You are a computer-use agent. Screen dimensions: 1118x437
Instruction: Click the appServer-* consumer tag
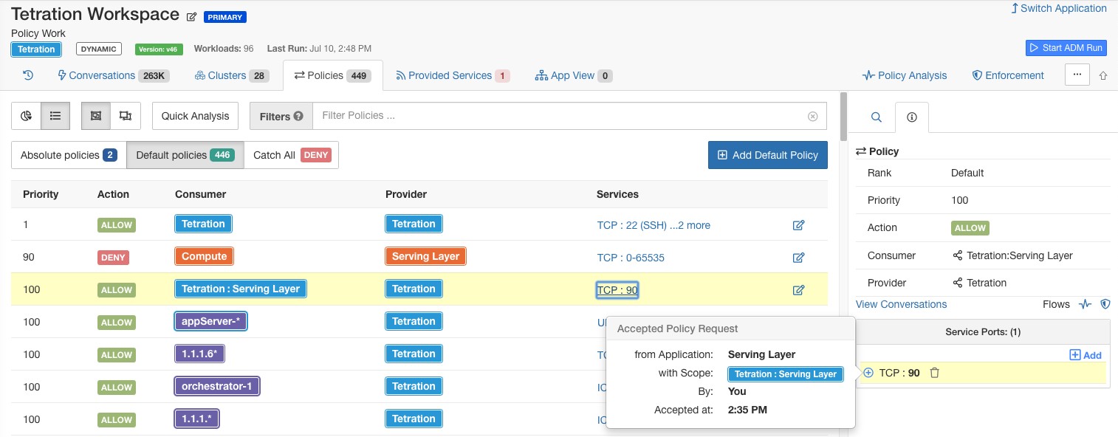[x=211, y=321]
